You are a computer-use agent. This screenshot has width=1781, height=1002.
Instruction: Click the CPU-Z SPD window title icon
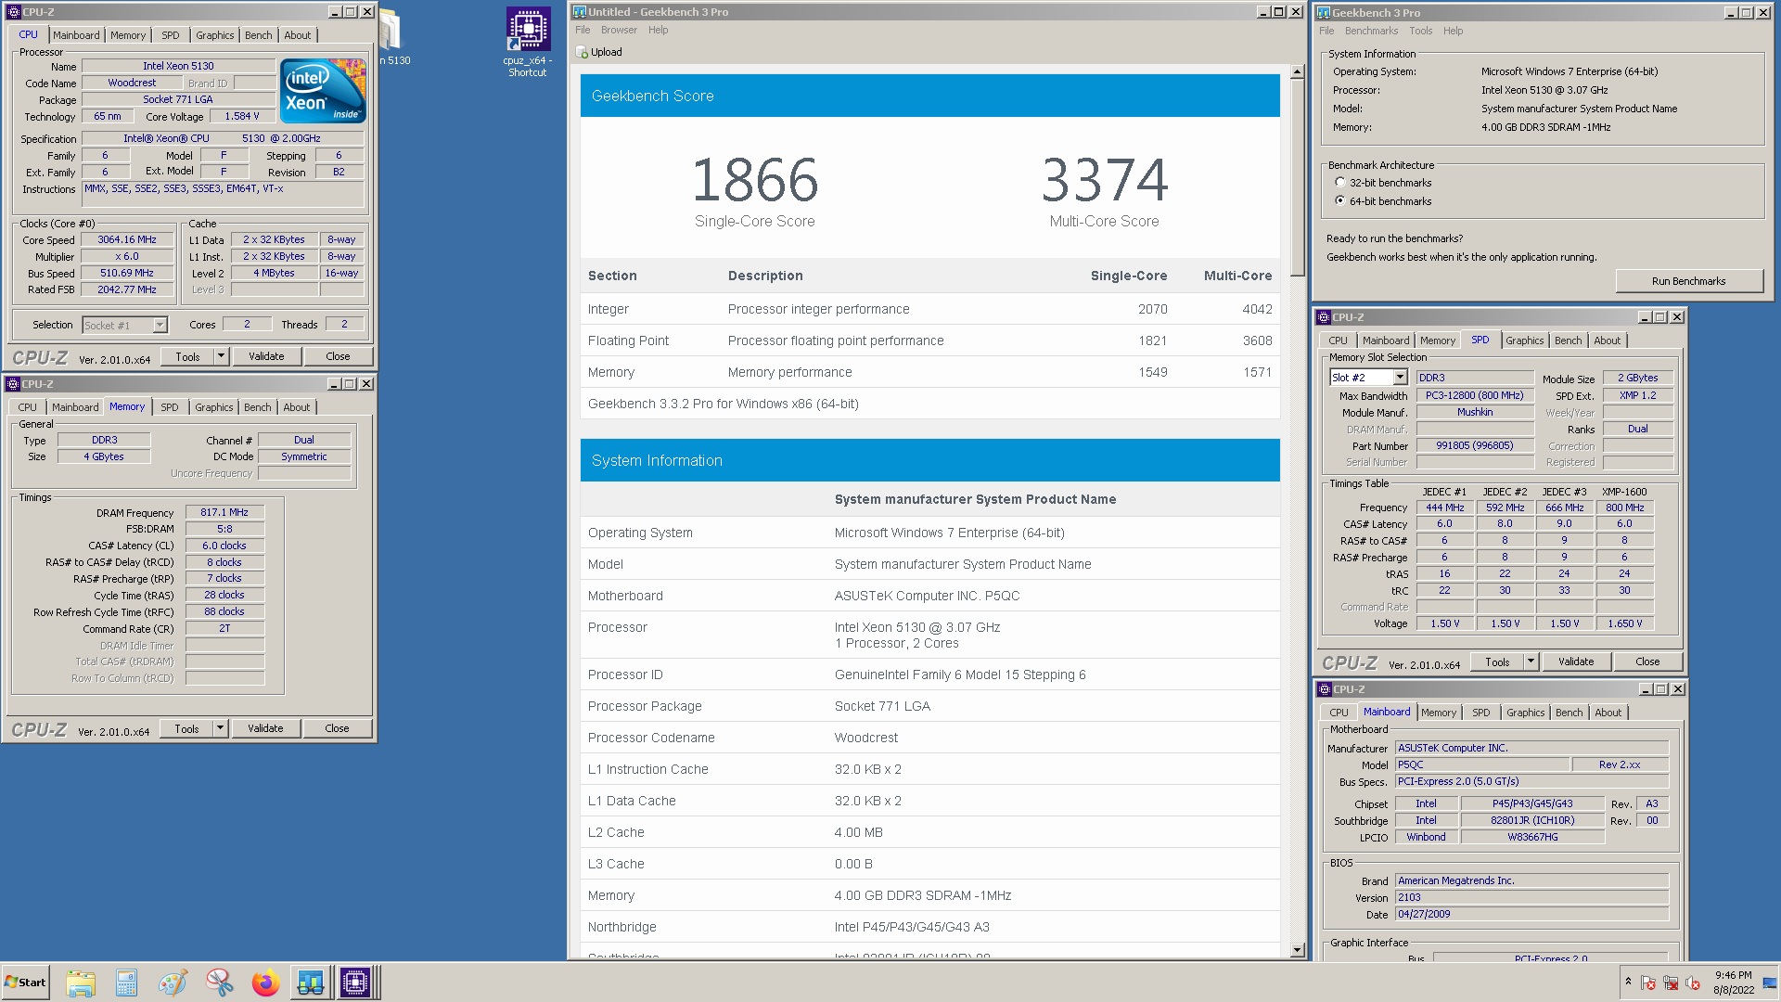coord(1325,317)
